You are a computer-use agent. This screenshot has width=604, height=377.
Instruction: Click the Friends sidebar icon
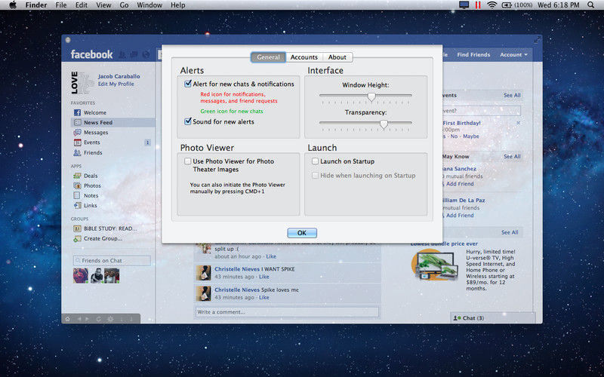click(x=77, y=153)
